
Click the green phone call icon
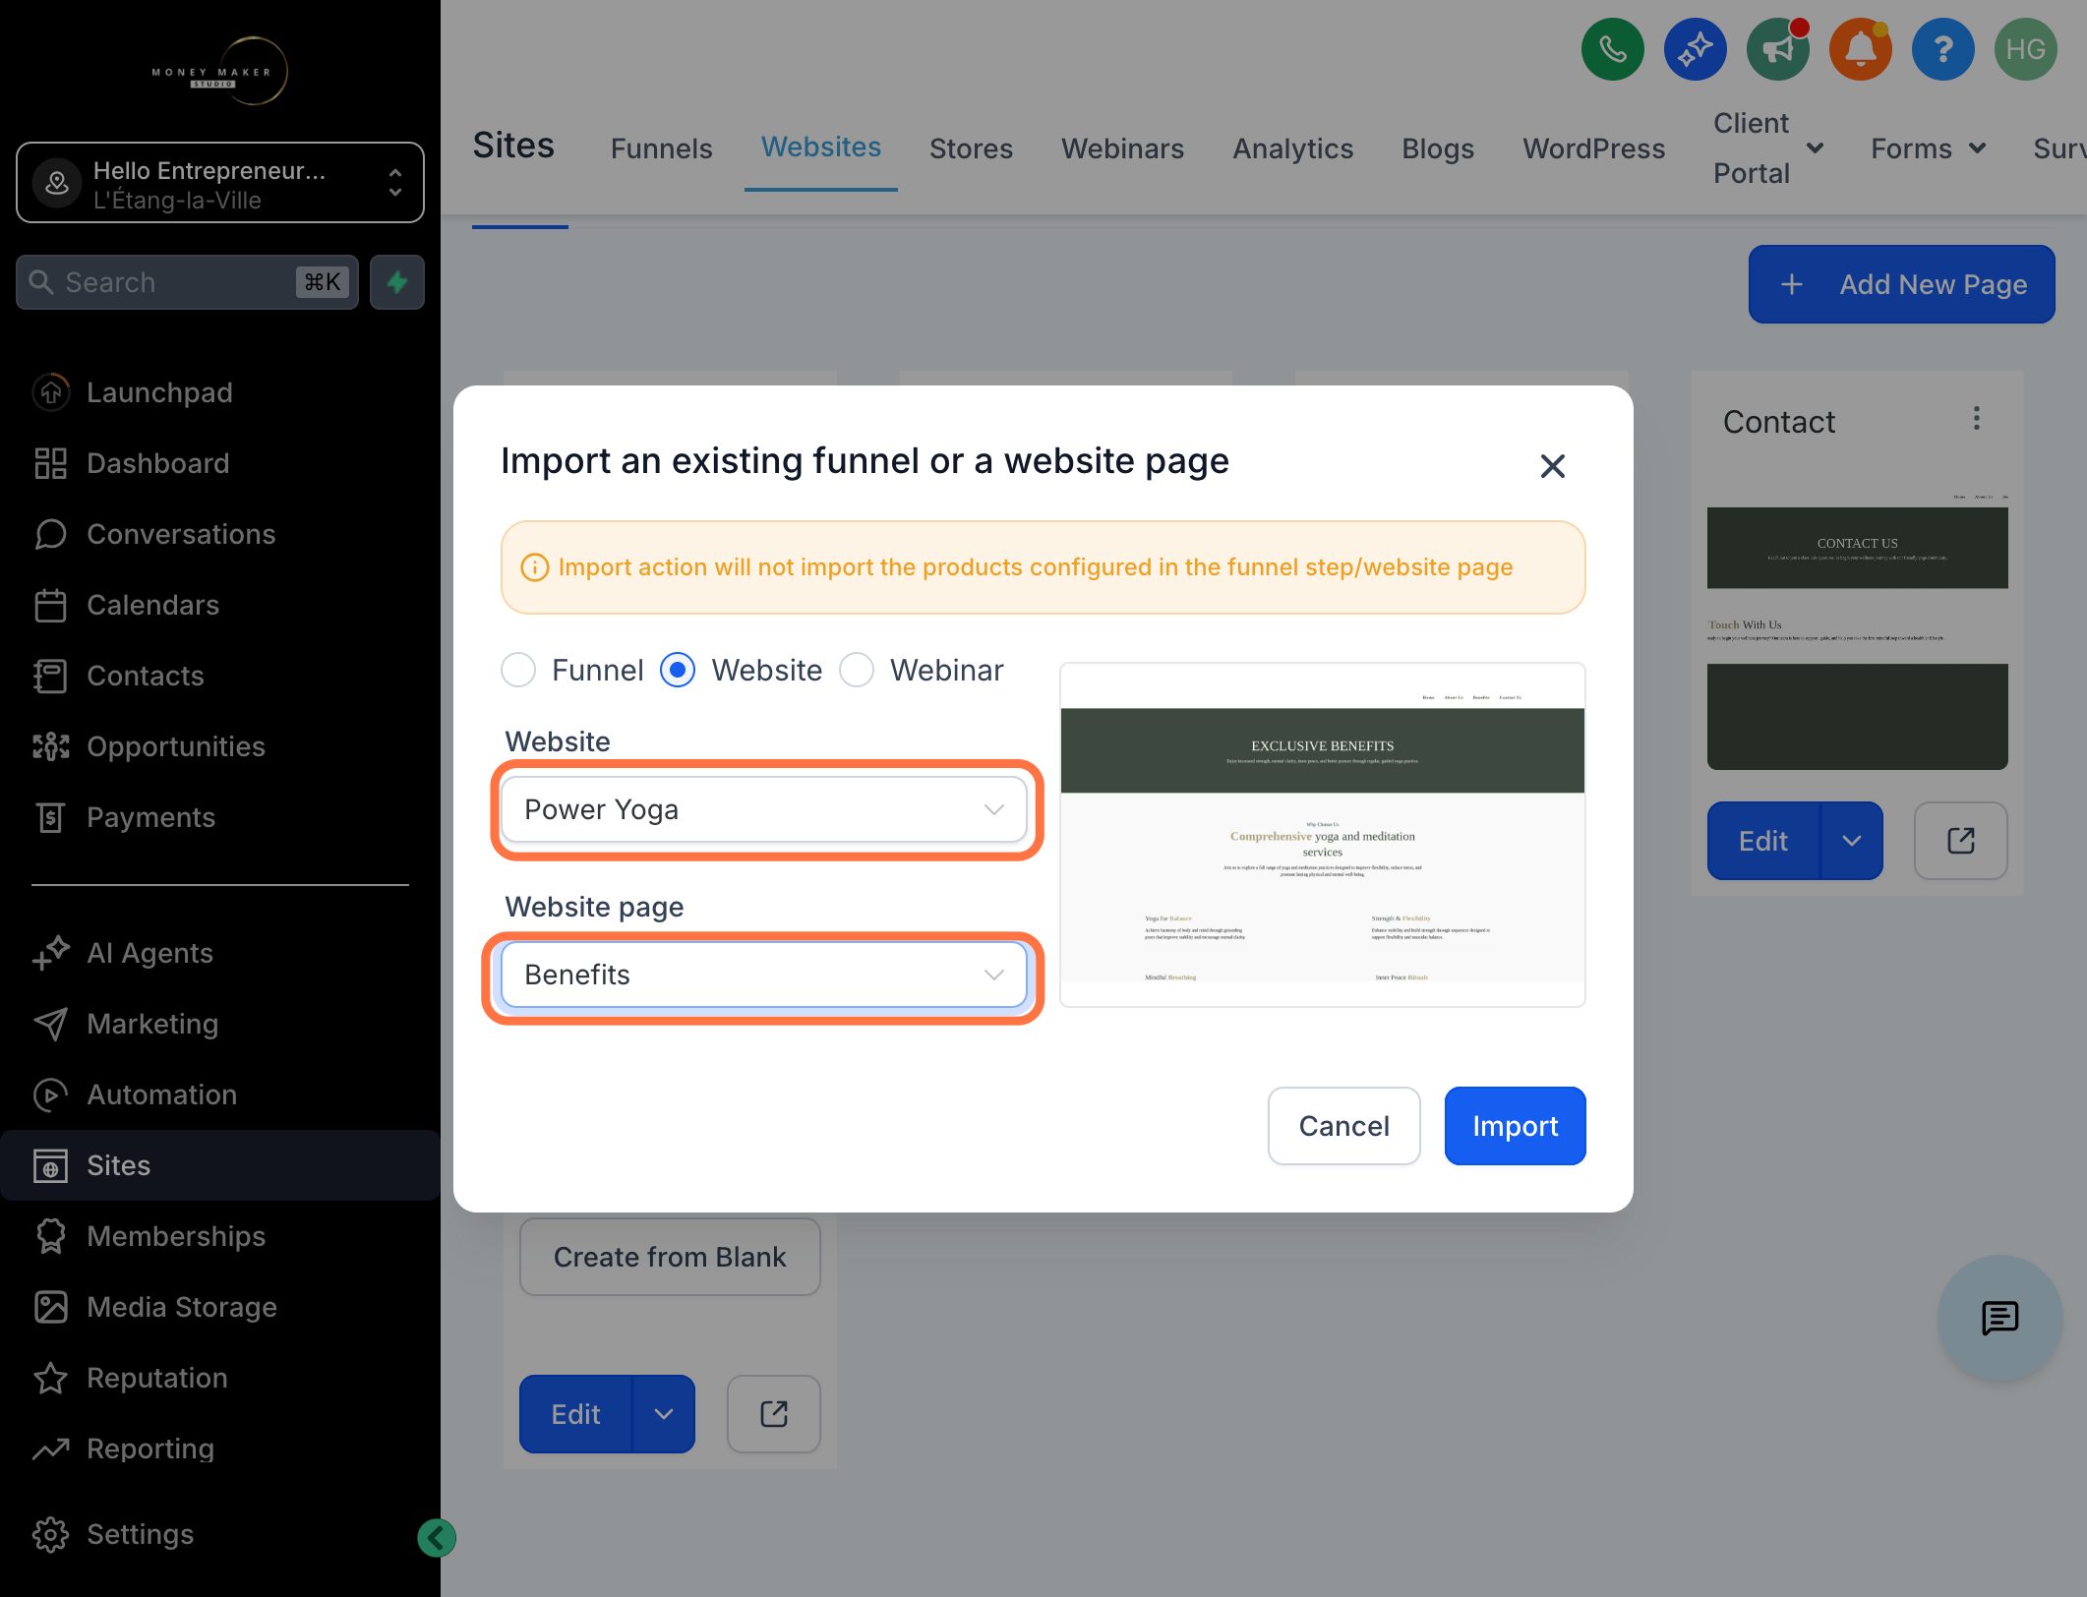[1612, 49]
